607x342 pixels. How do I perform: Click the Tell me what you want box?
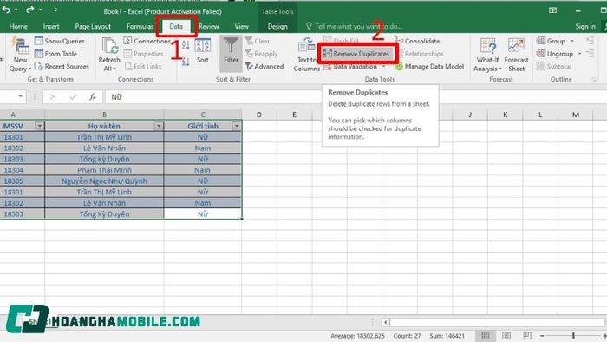point(354,26)
